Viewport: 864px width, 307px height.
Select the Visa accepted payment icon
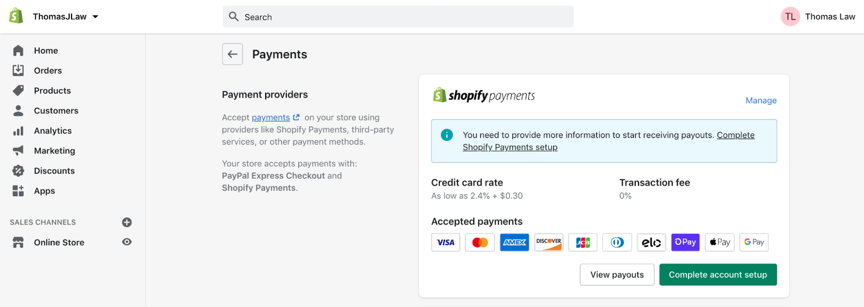pos(445,242)
